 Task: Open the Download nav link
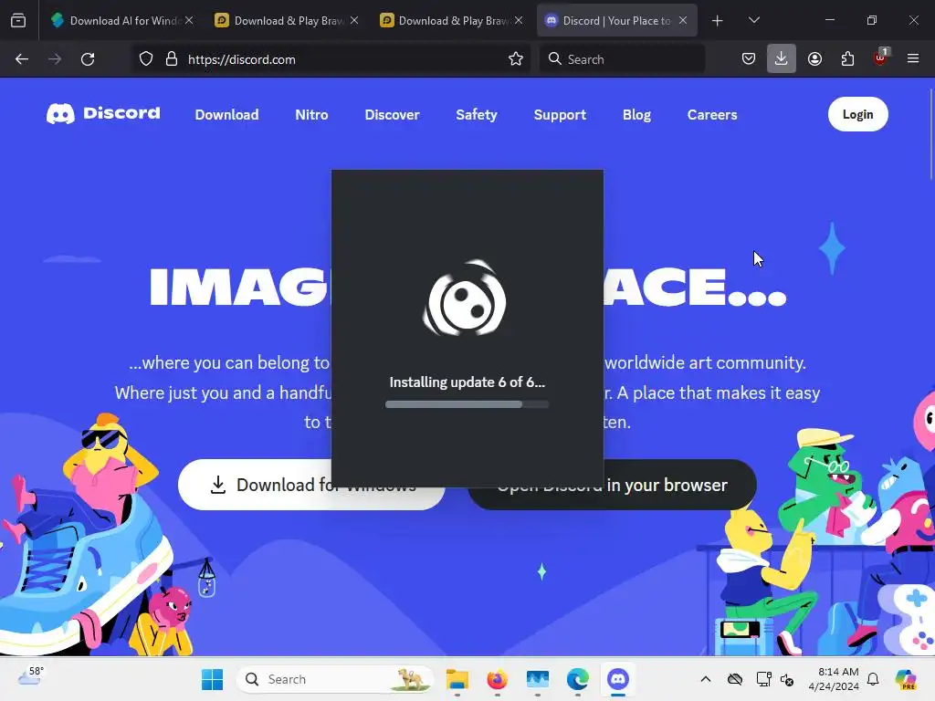tap(226, 114)
